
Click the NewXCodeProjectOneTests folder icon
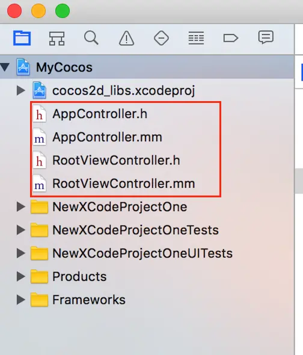pyautogui.click(x=39, y=230)
